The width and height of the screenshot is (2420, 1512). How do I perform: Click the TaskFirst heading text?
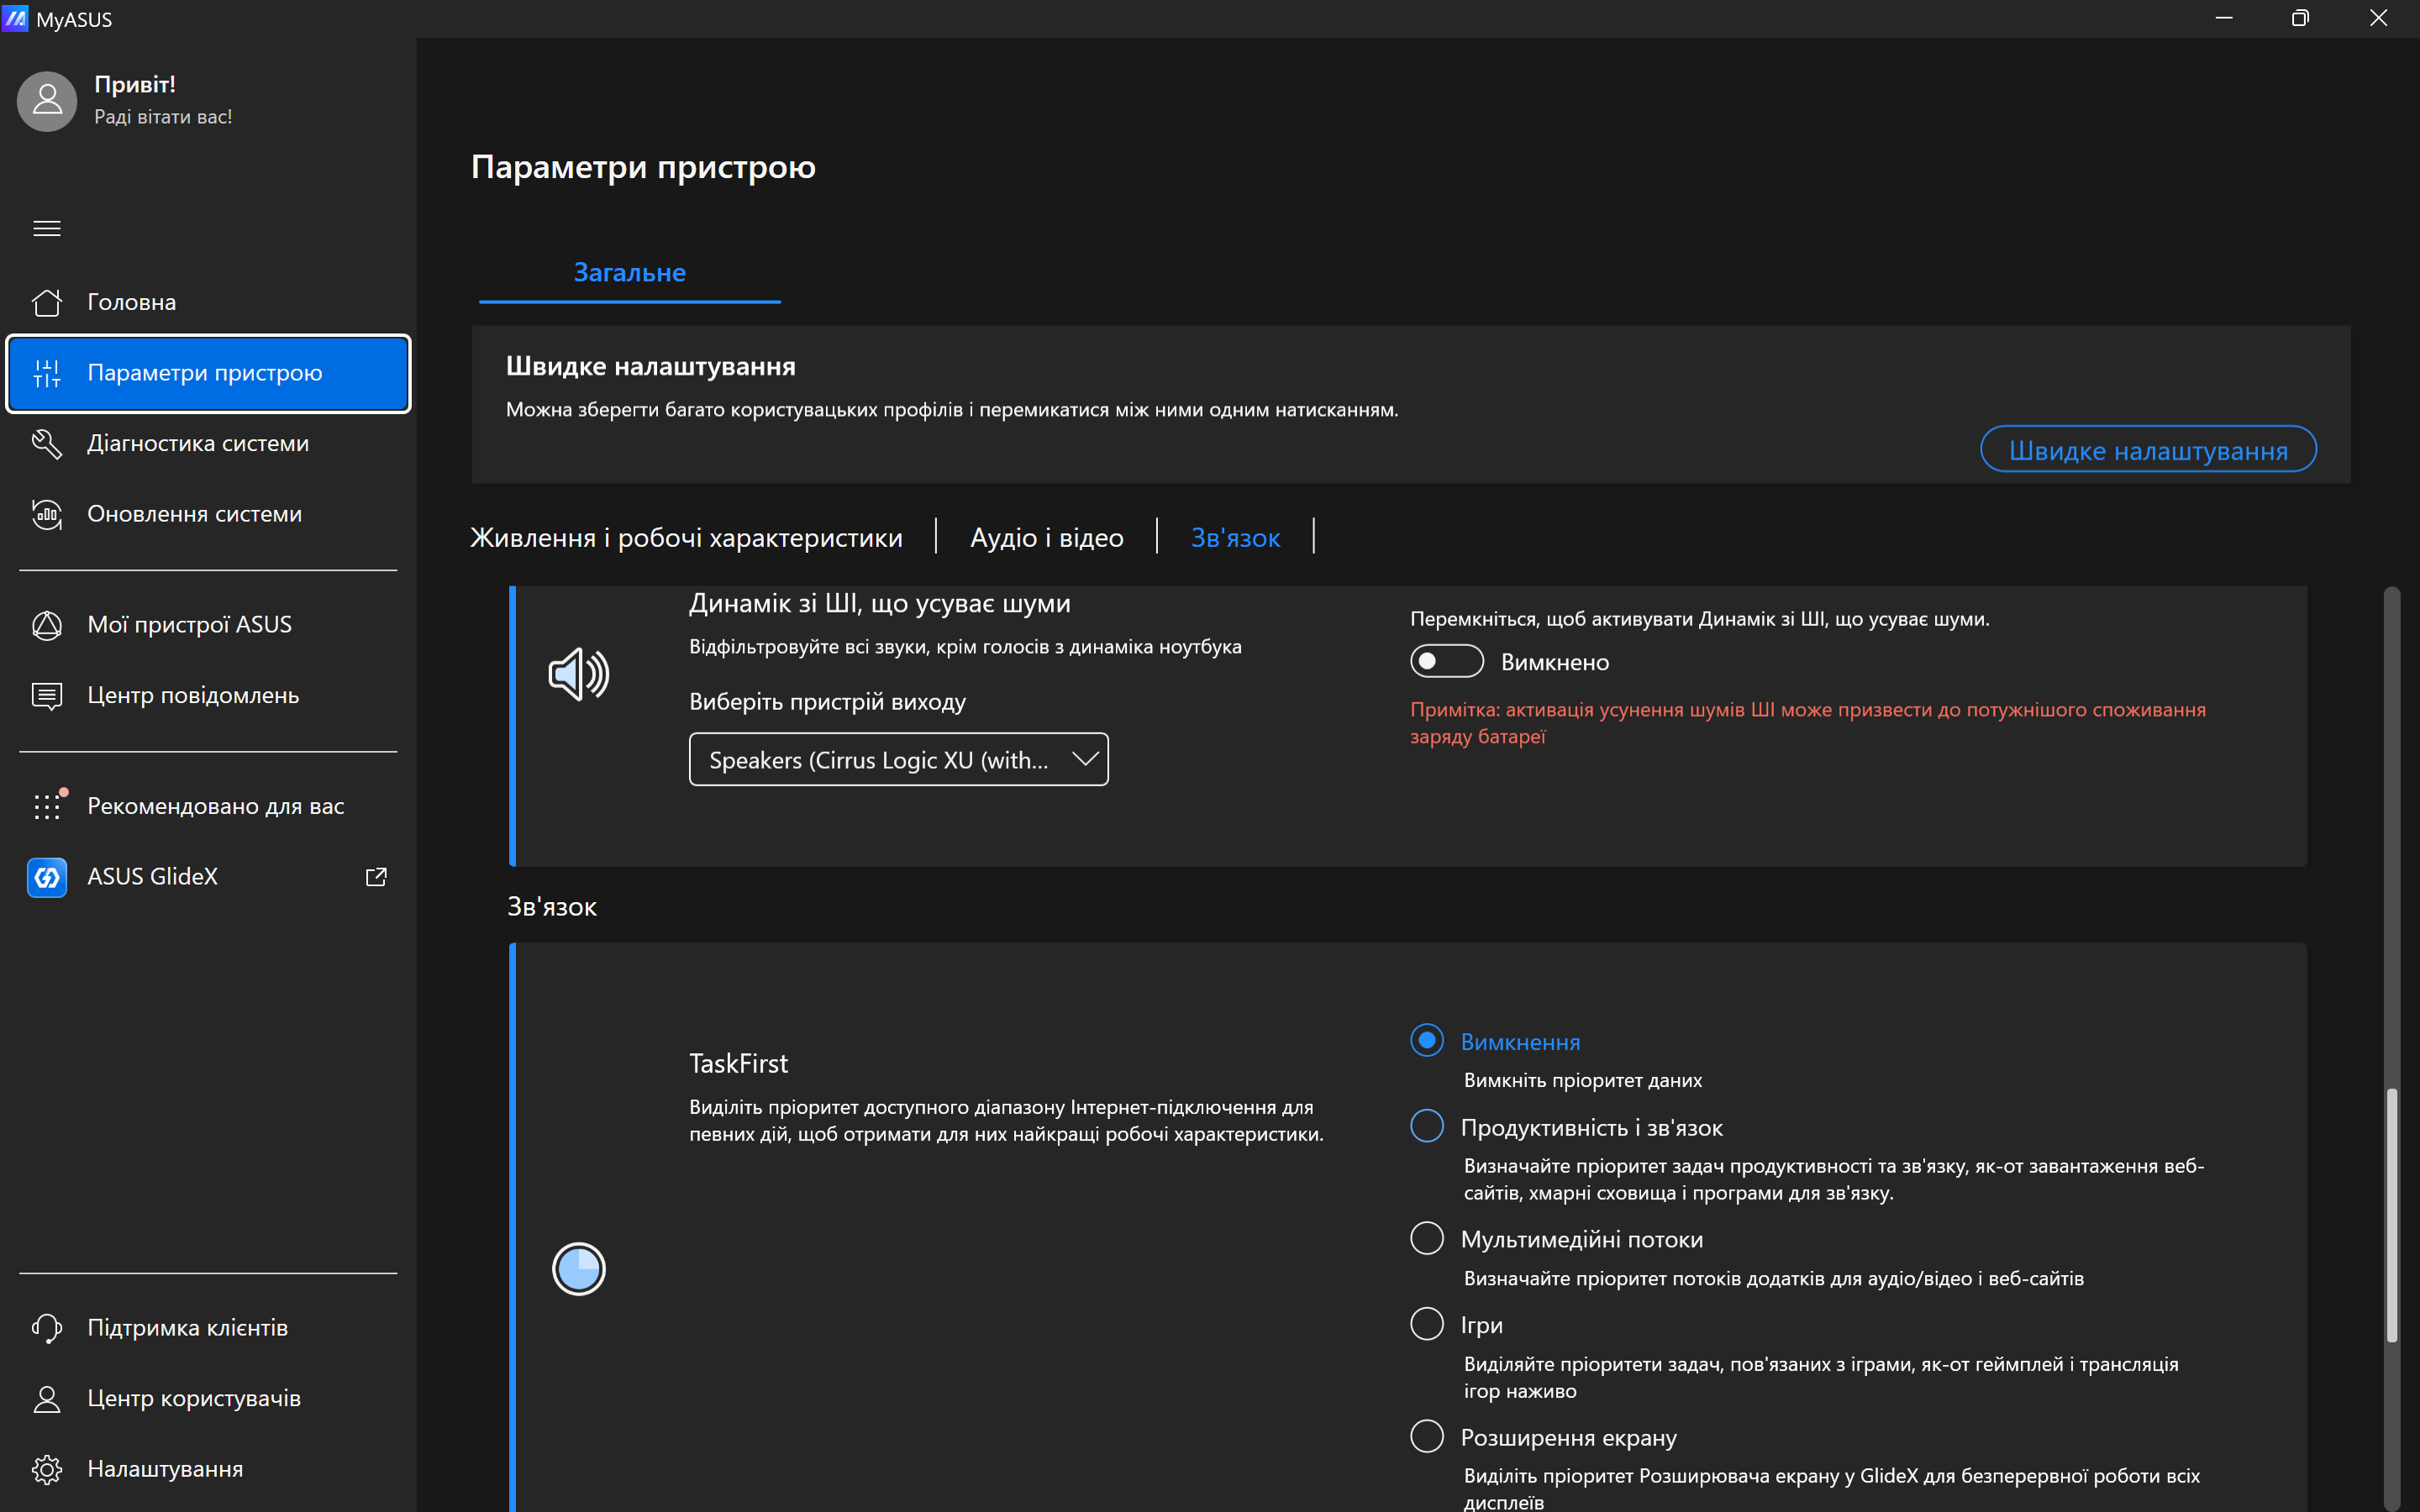click(738, 1063)
